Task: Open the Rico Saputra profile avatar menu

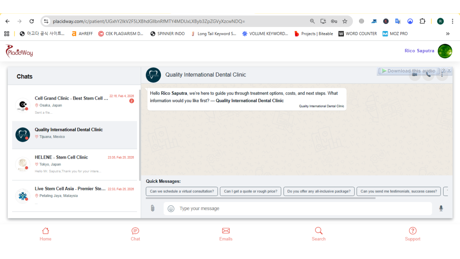Action: pos(445,51)
